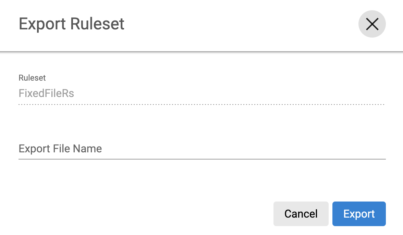Click the Export File Name placeholder text
The width and height of the screenshot is (403, 235).
tap(60, 149)
